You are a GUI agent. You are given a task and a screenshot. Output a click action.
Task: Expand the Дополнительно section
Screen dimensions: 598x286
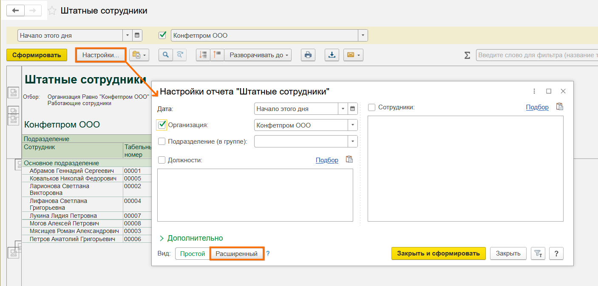[x=191, y=238]
